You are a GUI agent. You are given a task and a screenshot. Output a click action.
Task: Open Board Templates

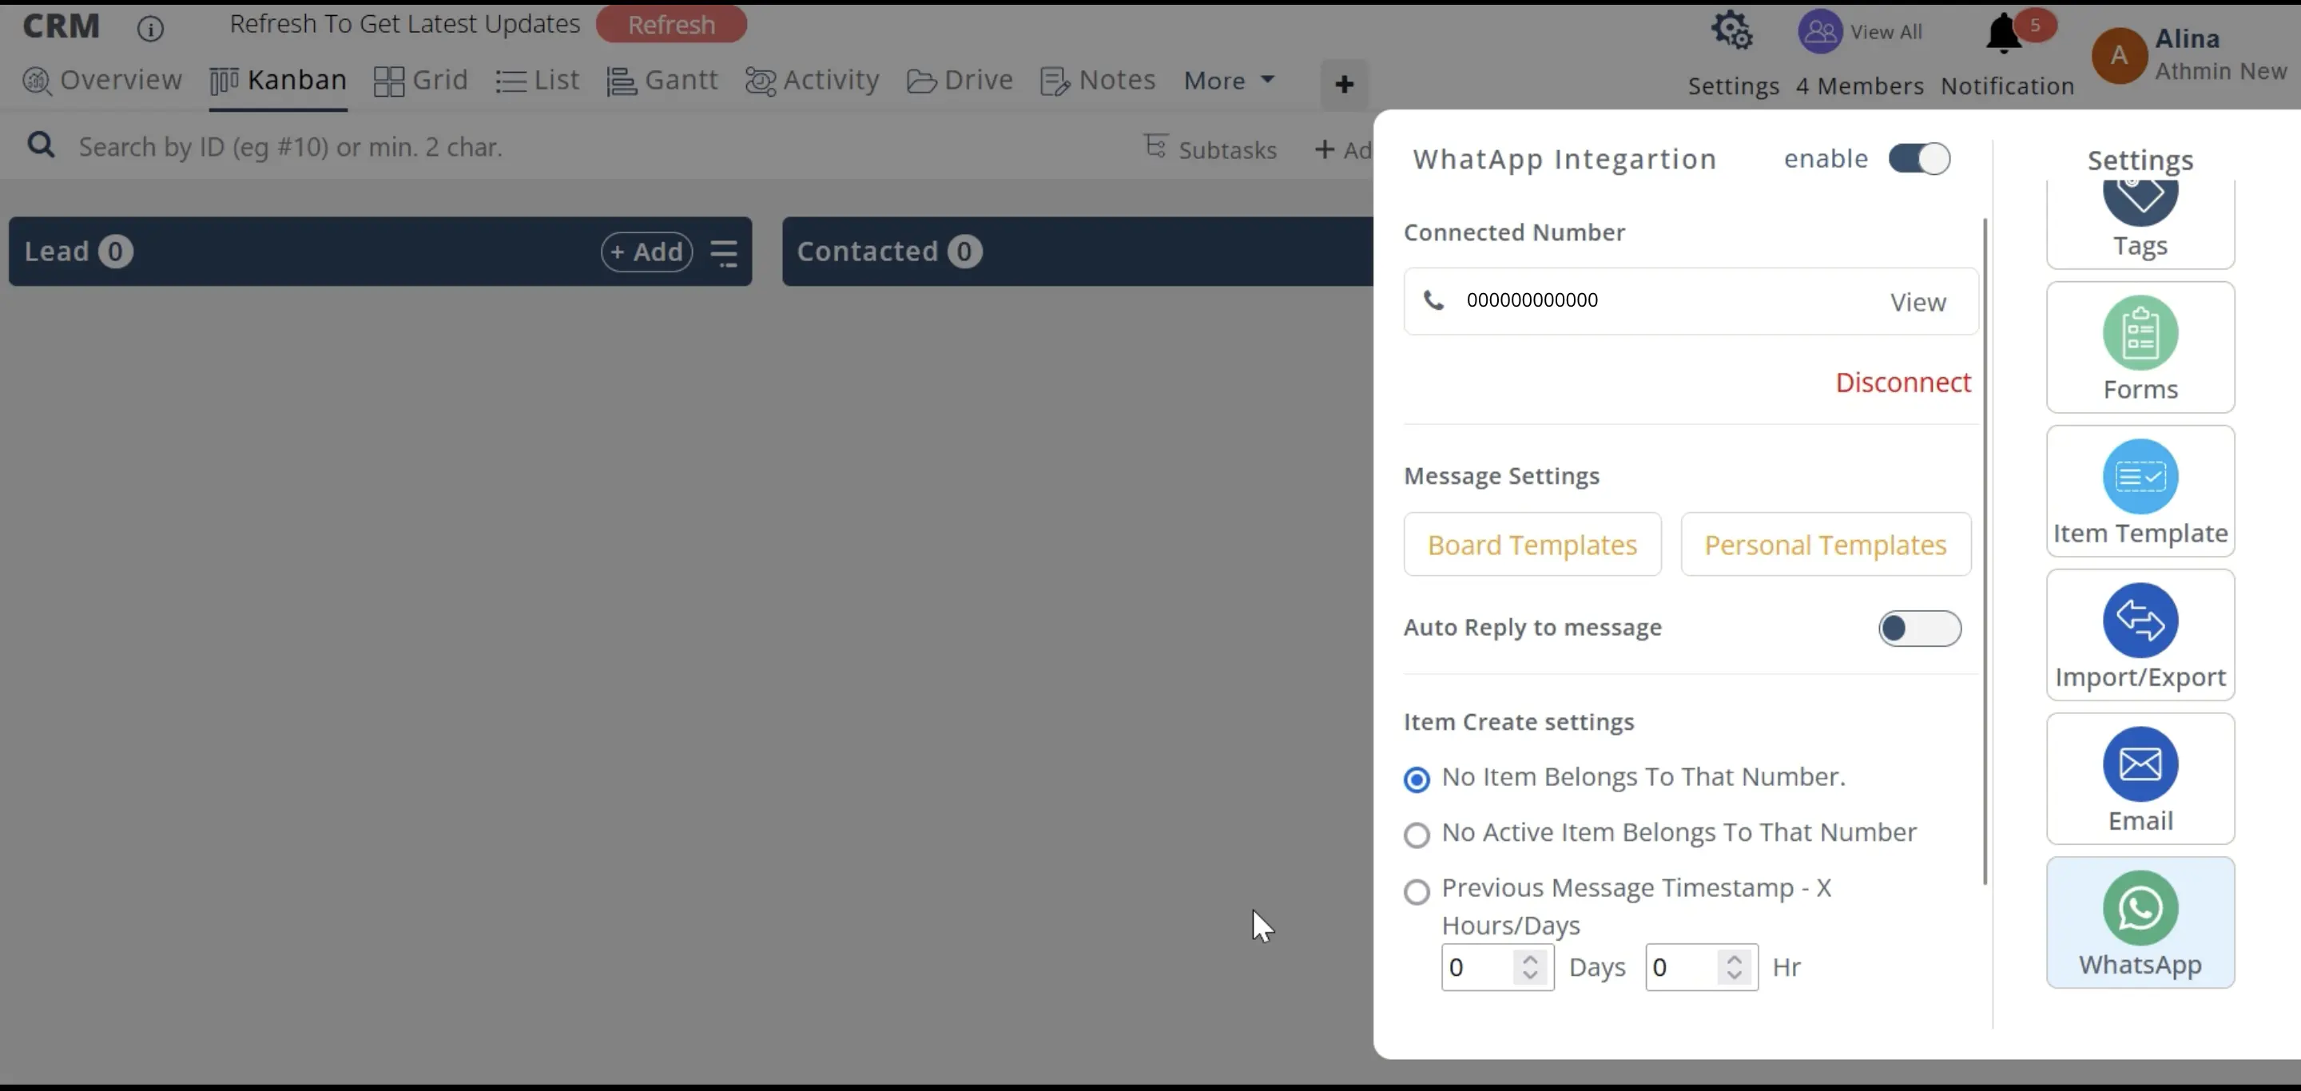[x=1532, y=545]
